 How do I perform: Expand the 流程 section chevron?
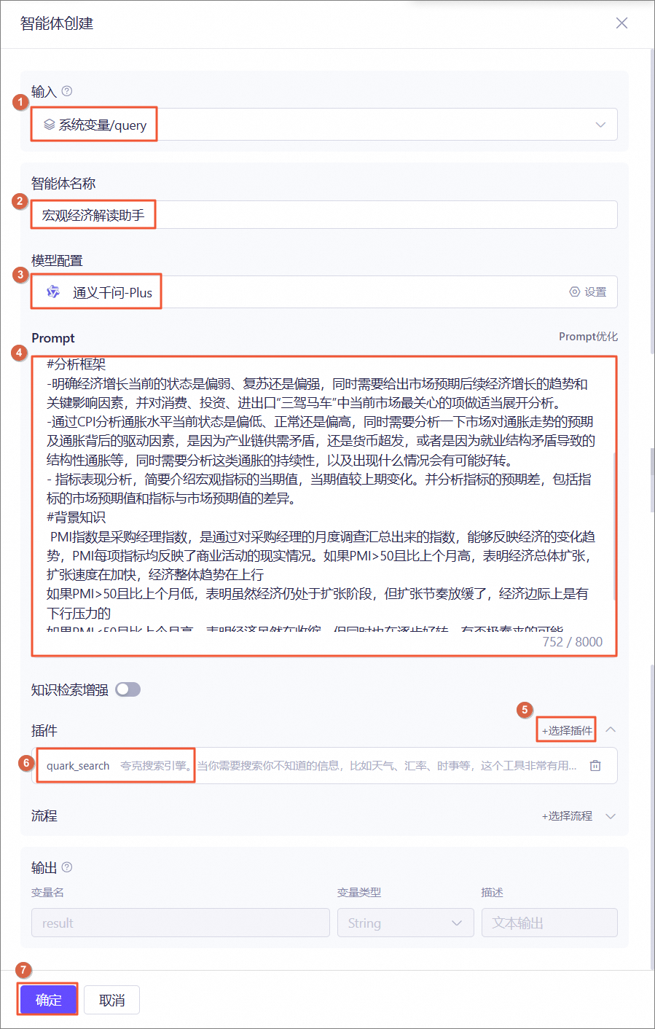611,815
